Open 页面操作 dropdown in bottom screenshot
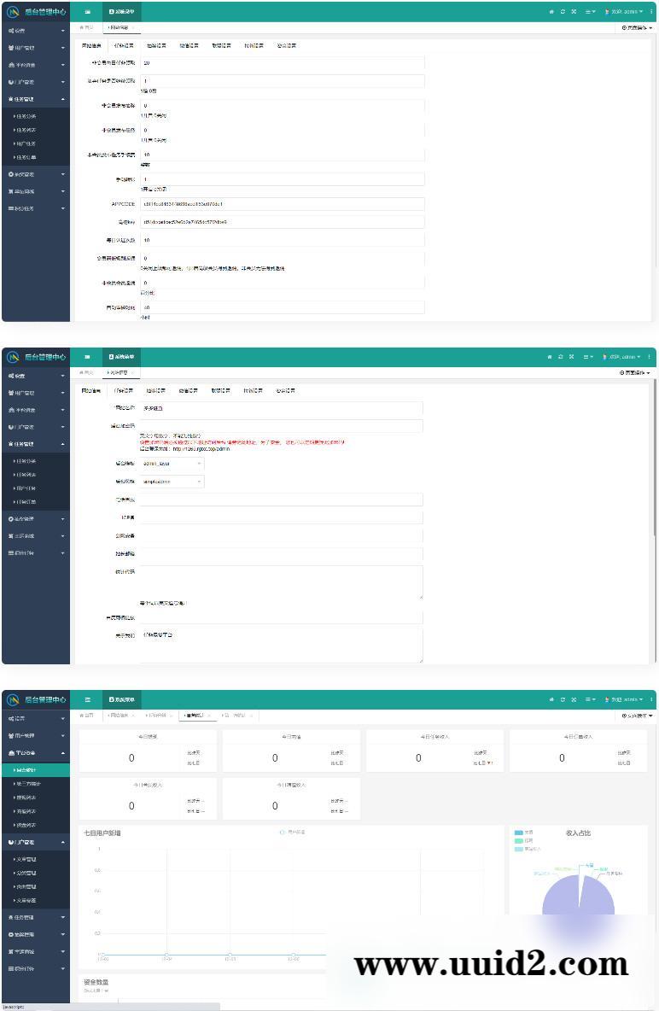 [637, 716]
